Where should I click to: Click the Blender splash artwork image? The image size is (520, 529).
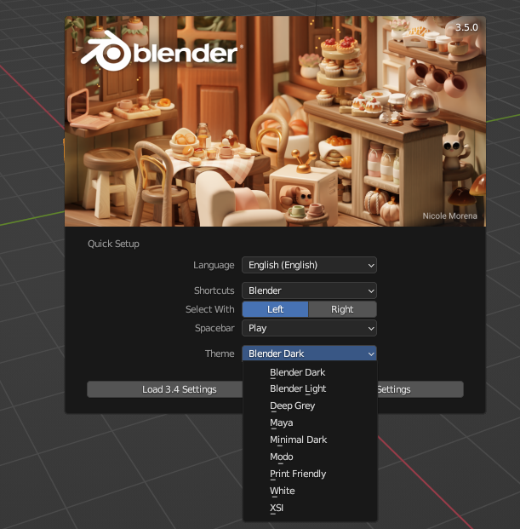[275, 122]
